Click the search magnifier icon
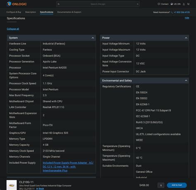Screen dimensions: 196x190 (x=59, y=4)
